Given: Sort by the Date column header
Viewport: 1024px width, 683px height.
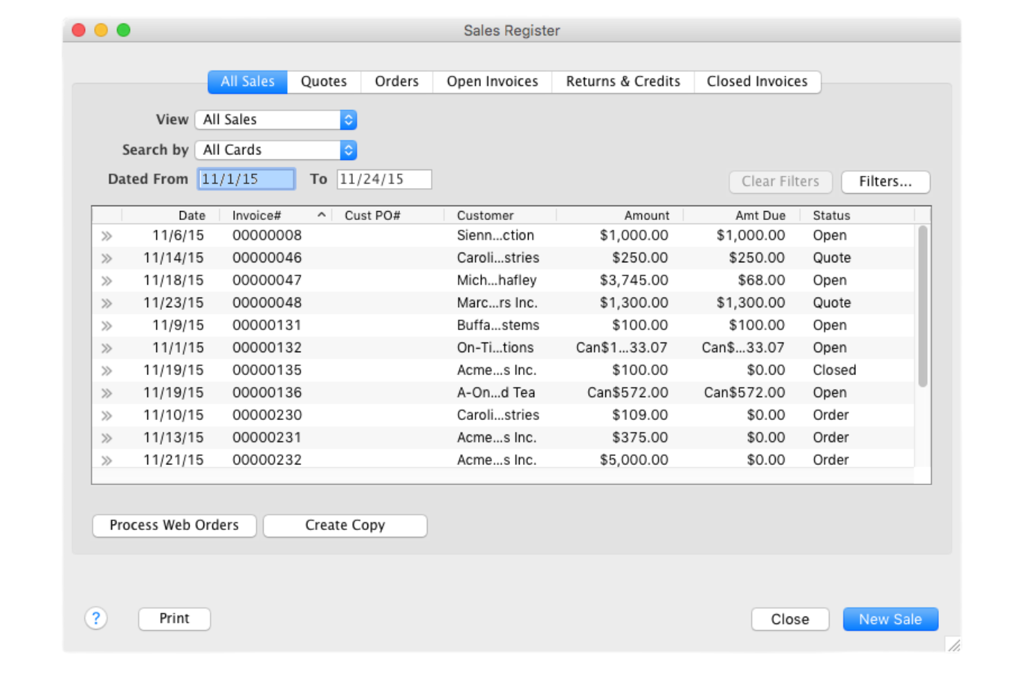Looking at the screenshot, I should coord(192,215).
